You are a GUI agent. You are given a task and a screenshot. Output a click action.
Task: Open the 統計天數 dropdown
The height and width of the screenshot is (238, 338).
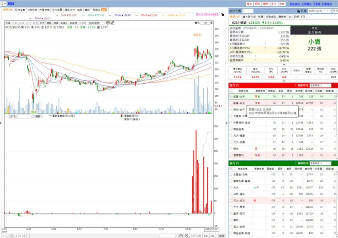coord(248,11)
